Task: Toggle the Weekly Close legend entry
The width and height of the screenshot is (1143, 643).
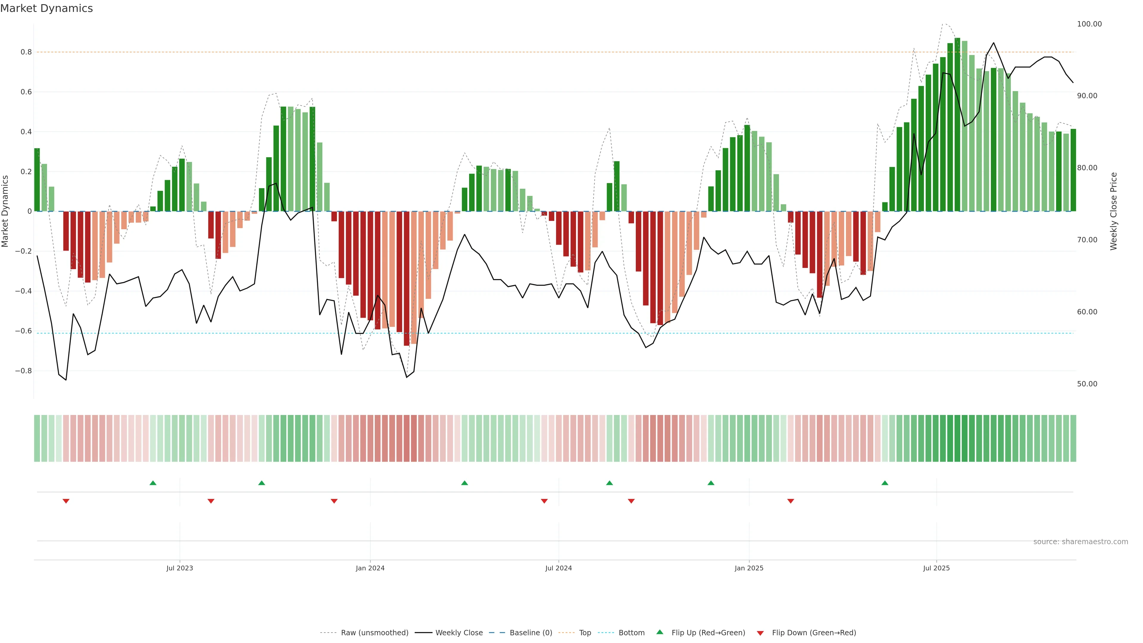Action: pyautogui.click(x=459, y=633)
